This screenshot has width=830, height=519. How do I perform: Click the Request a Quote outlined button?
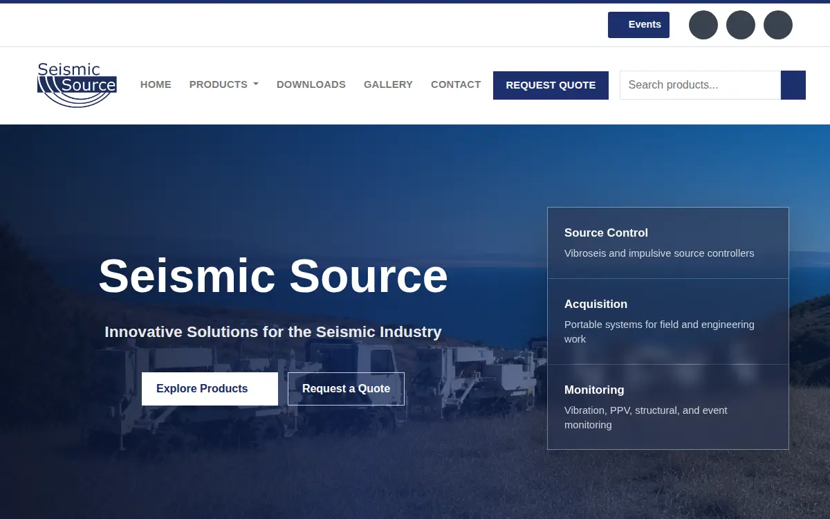point(346,389)
